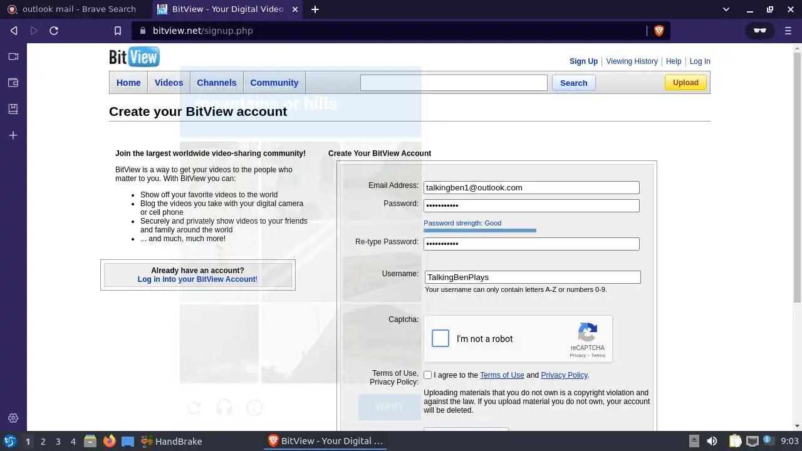Open the Terms of Use link
802x451 pixels.
(x=502, y=375)
